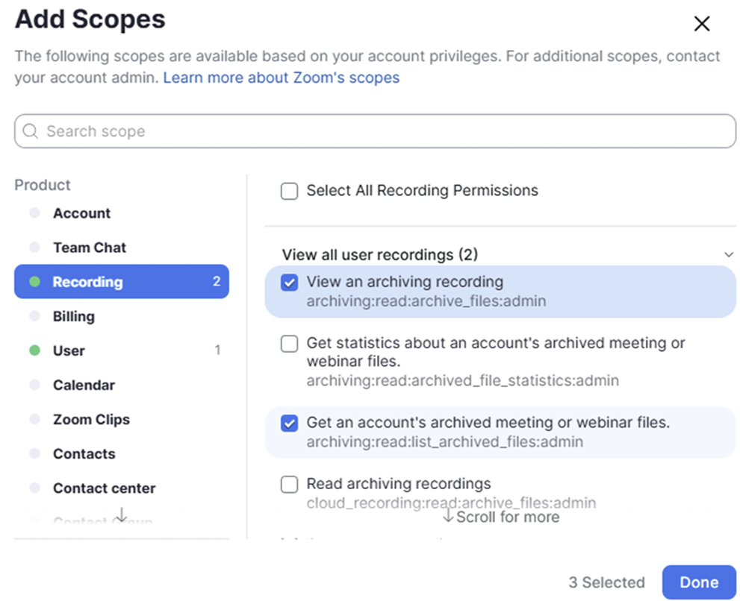
Task: Focus the Search scope input field
Action: pyautogui.click(x=375, y=131)
